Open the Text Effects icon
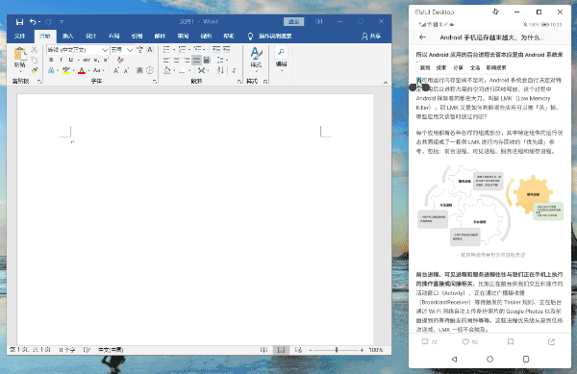 (51, 70)
